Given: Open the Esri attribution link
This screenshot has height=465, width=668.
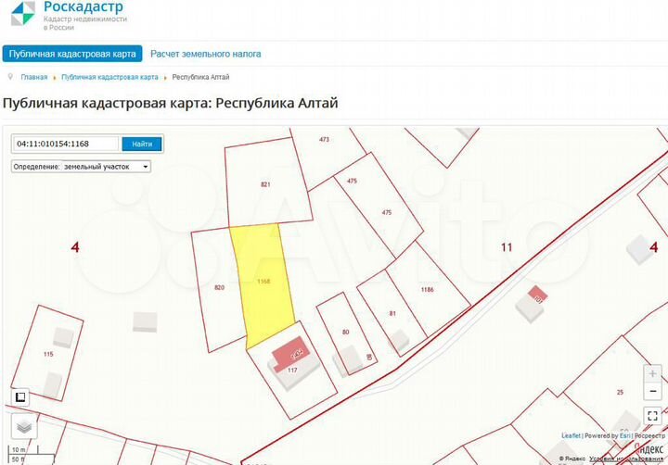Looking at the screenshot, I should coord(624,435).
